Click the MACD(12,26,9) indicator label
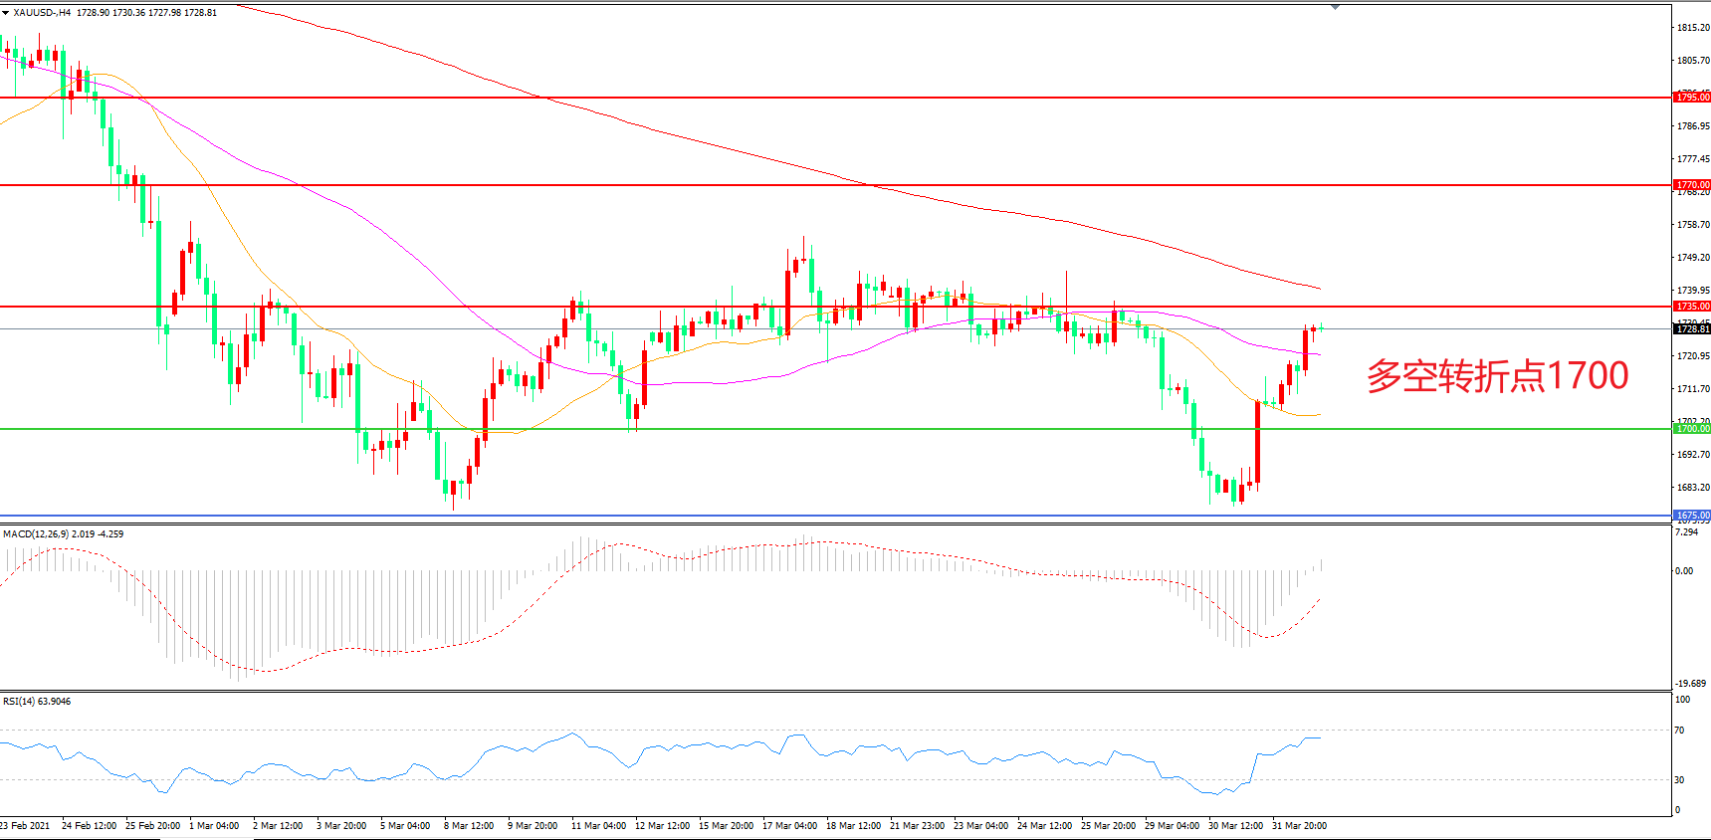The height and width of the screenshot is (840, 1711). pos(35,534)
